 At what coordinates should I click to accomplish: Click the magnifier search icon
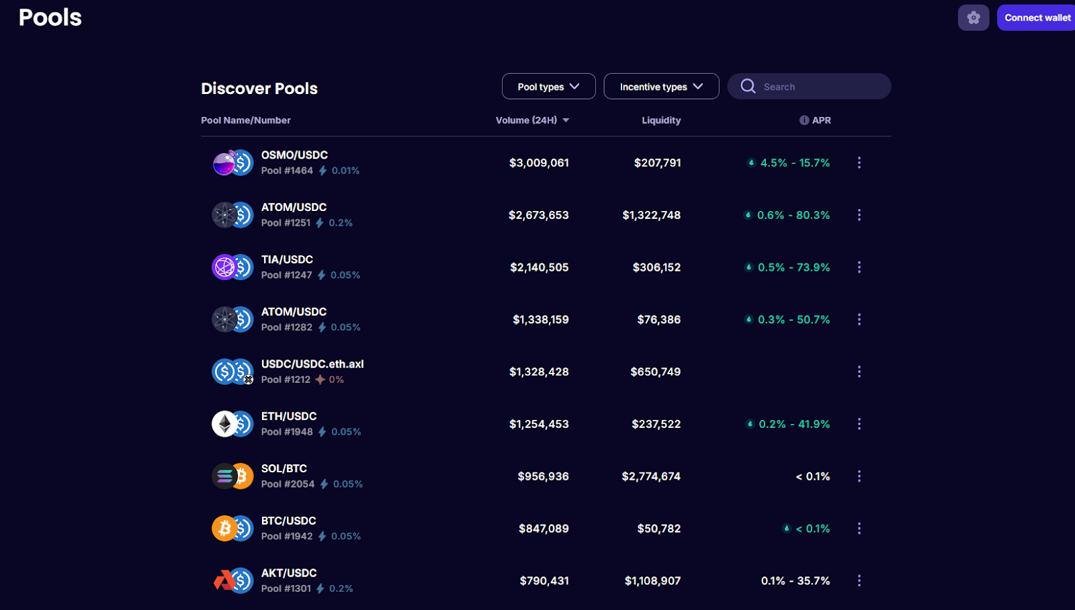748,86
